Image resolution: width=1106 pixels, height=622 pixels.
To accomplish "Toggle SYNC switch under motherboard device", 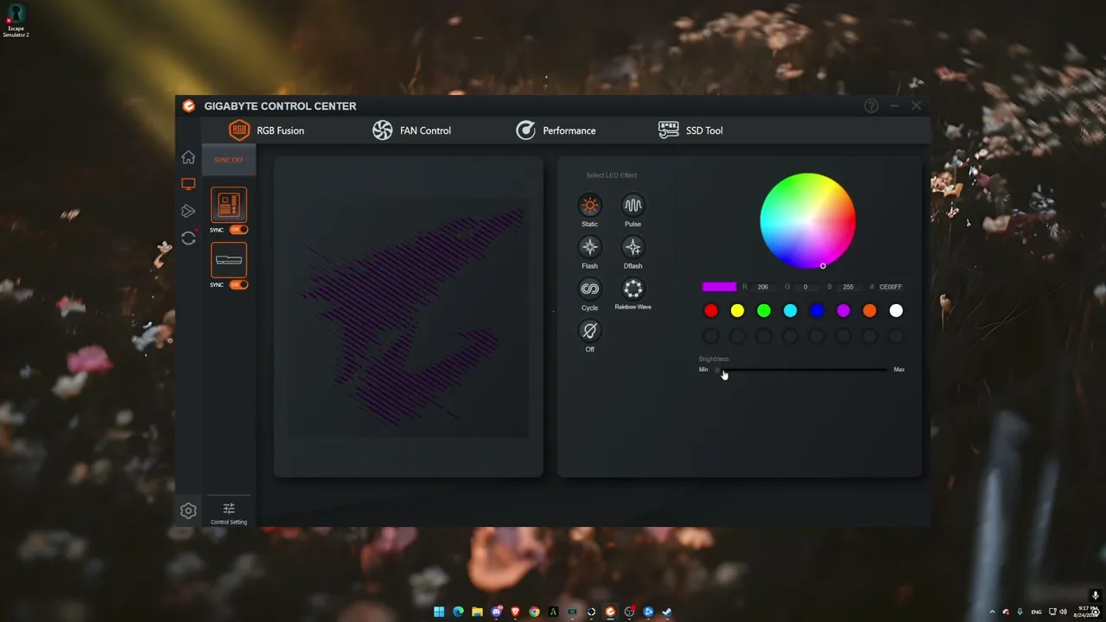I will 238,230.
